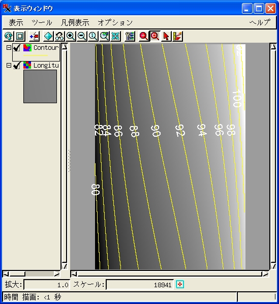Toggle the Contour layer checkmark
Viewport: 279px width, 304px height.
[17, 48]
